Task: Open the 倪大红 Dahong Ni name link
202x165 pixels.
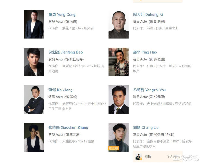Action: click(x=148, y=15)
